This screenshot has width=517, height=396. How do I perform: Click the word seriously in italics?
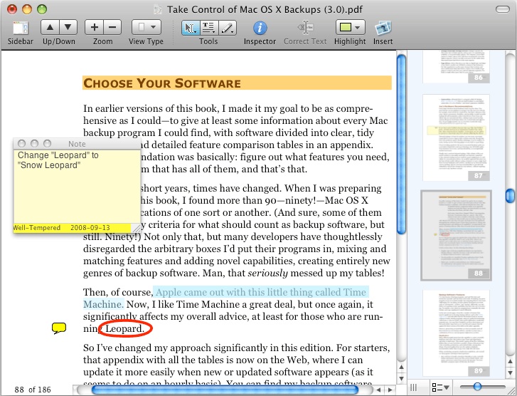[x=267, y=273]
